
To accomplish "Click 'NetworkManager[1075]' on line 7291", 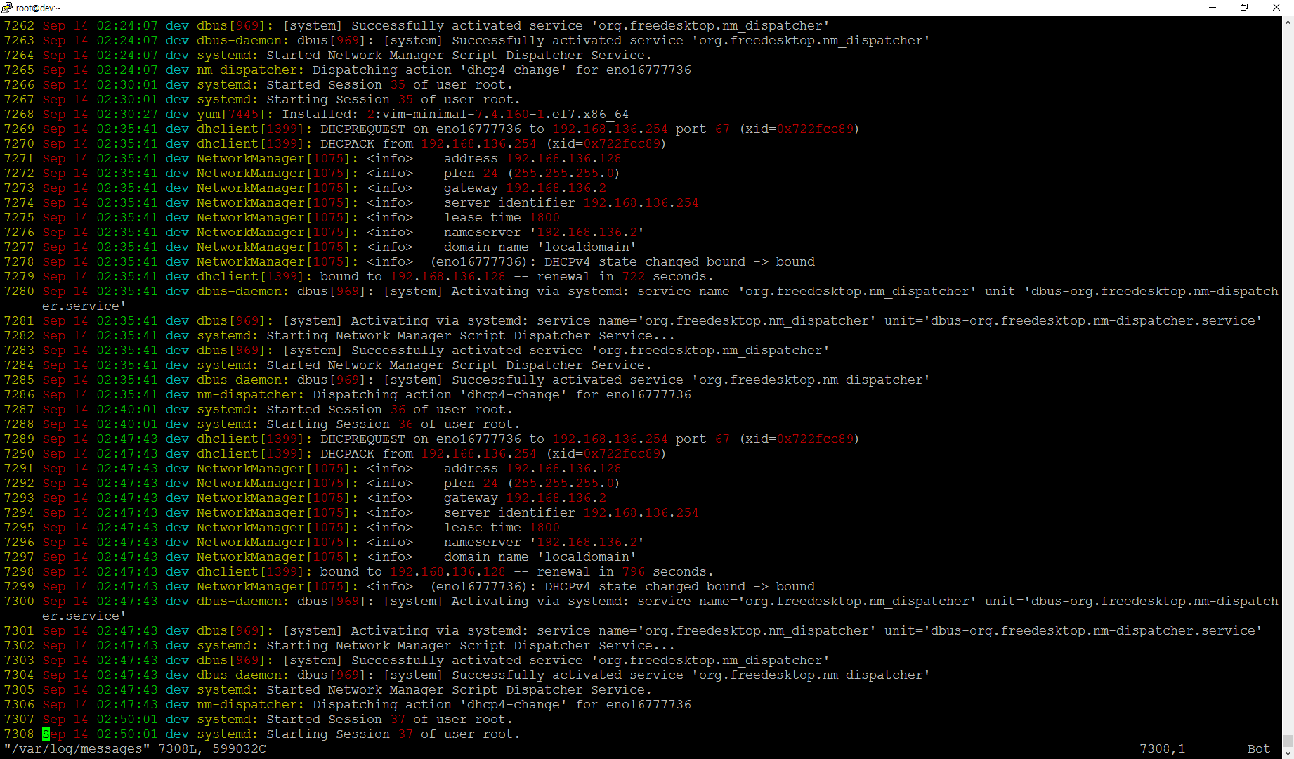I will 274,469.
